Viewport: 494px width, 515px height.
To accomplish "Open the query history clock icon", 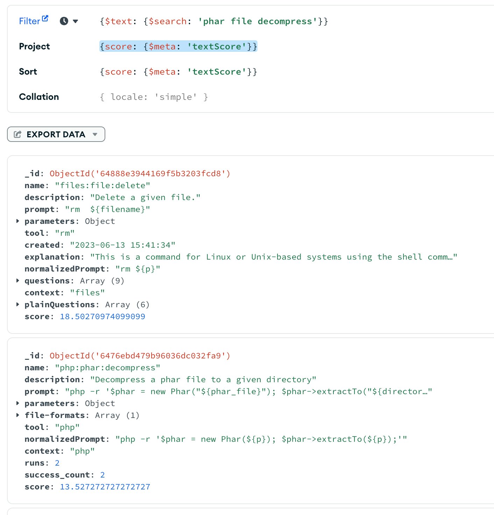I will click(x=64, y=21).
